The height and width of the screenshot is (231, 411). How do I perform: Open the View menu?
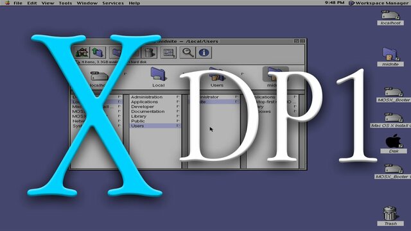pos(48,3)
